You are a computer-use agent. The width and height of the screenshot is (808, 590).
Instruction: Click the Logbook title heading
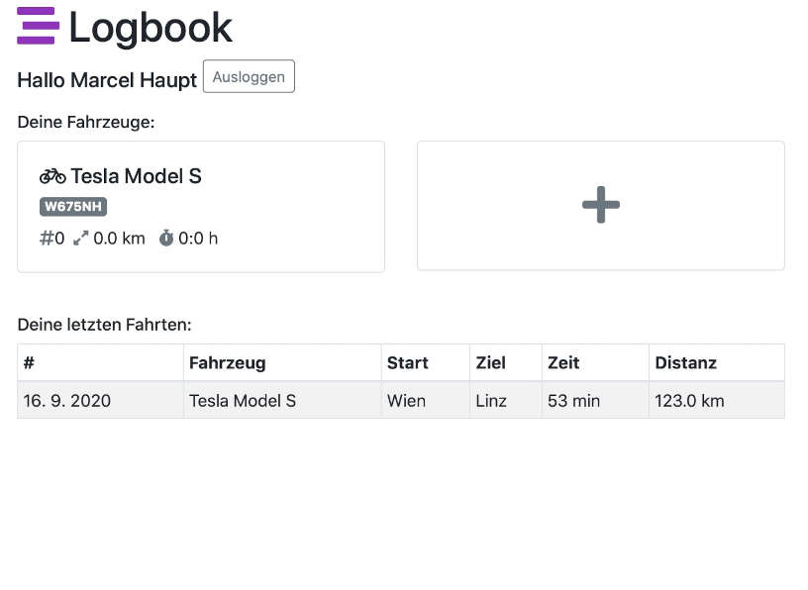pyautogui.click(x=151, y=28)
